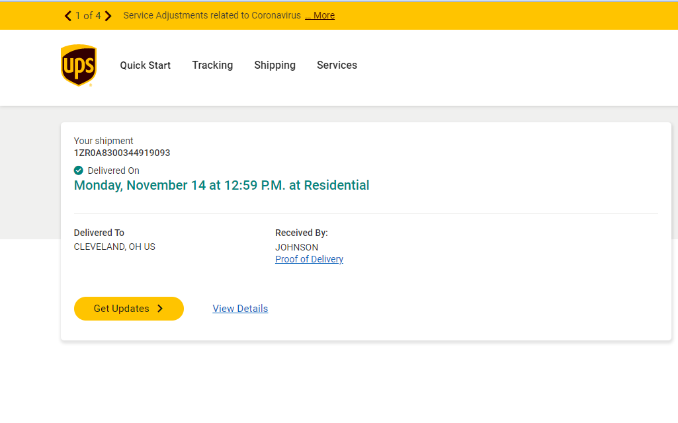Click the Coronavirus service adjustments alert text
Viewport: 678px width, 423px height.
coord(212,16)
